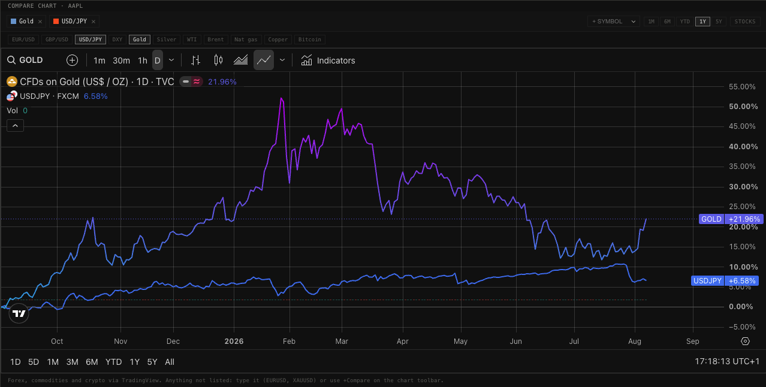Image resolution: width=766 pixels, height=387 pixels.
Task: Select bottom 5D range
Action: tap(34, 362)
